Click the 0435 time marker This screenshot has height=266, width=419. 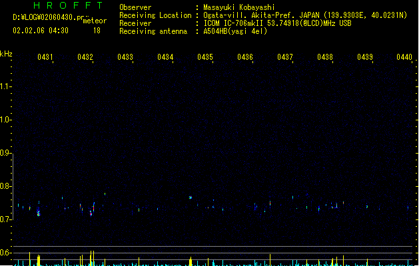point(205,57)
